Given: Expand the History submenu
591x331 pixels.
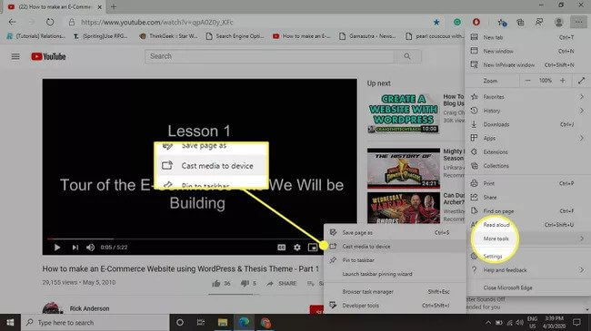Looking at the screenshot, I should (x=527, y=111).
